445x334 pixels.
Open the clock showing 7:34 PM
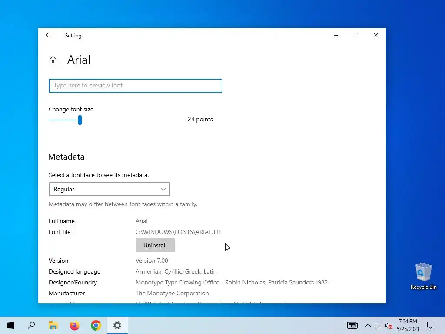coord(408,325)
